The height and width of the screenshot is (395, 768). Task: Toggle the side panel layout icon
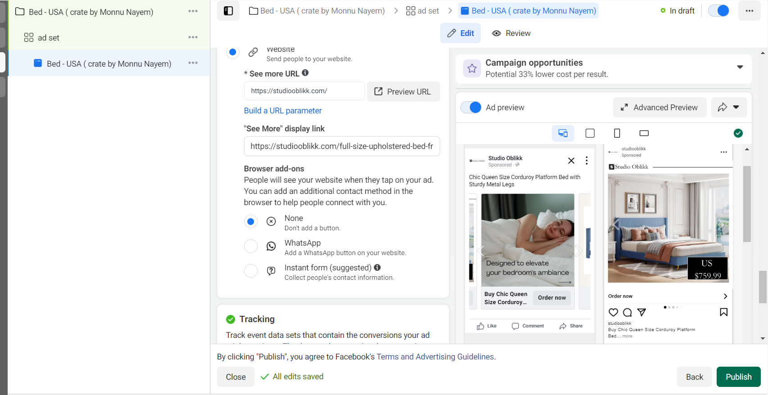coord(228,11)
